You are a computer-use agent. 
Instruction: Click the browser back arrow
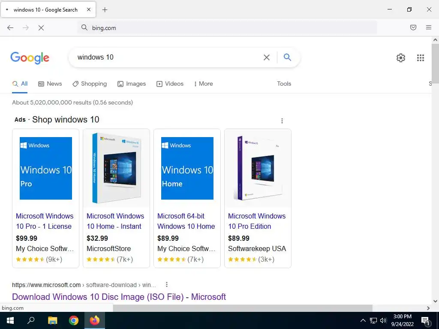pyautogui.click(x=10, y=28)
